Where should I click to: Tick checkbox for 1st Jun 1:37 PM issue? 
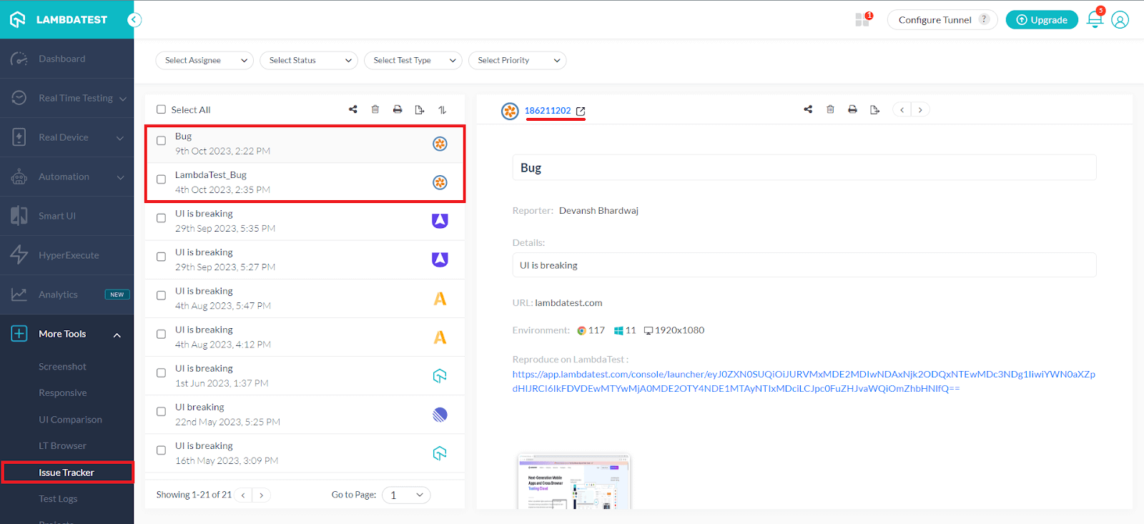click(161, 372)
